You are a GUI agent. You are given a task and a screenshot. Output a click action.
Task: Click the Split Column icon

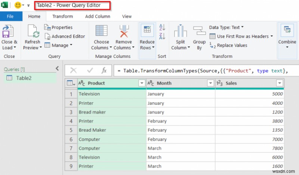180,31
